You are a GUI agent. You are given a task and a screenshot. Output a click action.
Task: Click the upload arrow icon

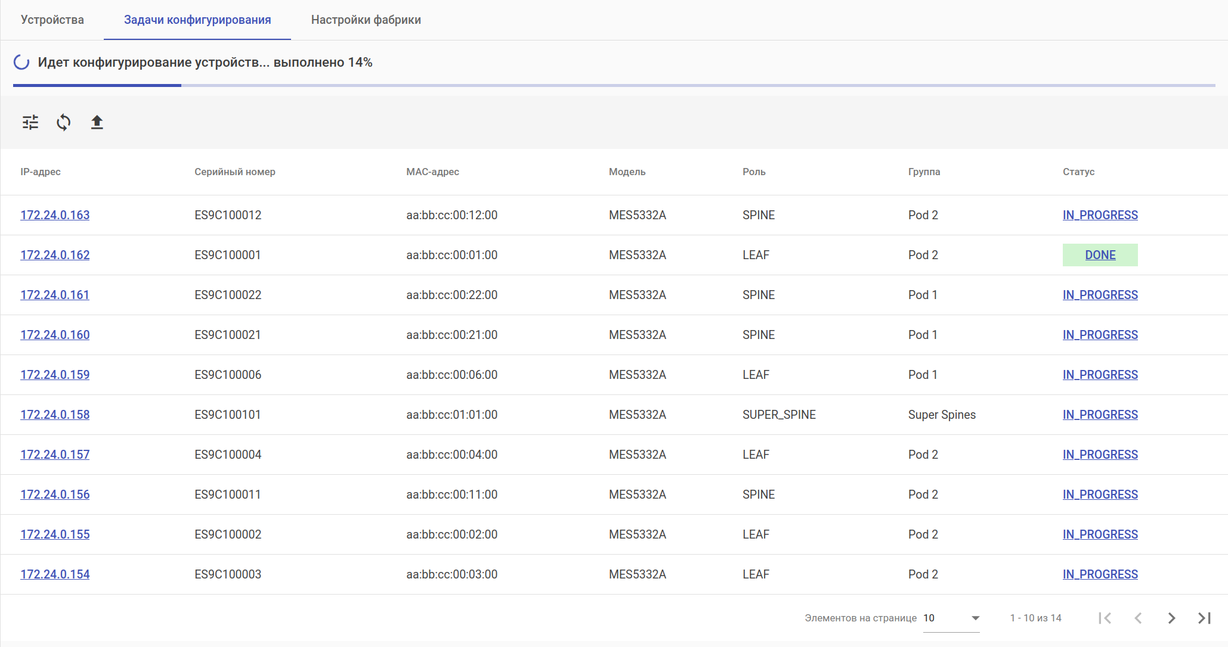tap(97, 122)
